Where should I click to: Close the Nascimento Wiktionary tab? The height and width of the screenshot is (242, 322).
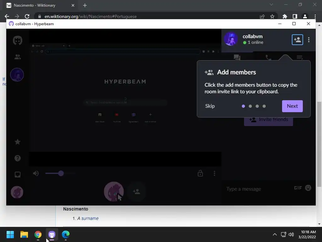click(73, 5)
